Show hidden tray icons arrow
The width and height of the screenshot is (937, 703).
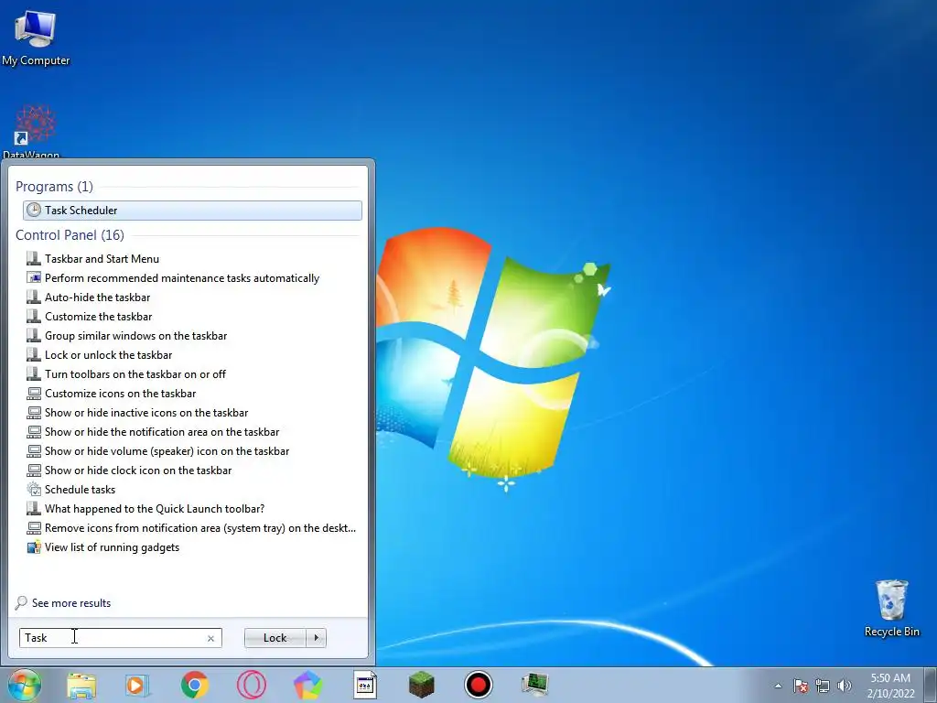click(778, 686)
